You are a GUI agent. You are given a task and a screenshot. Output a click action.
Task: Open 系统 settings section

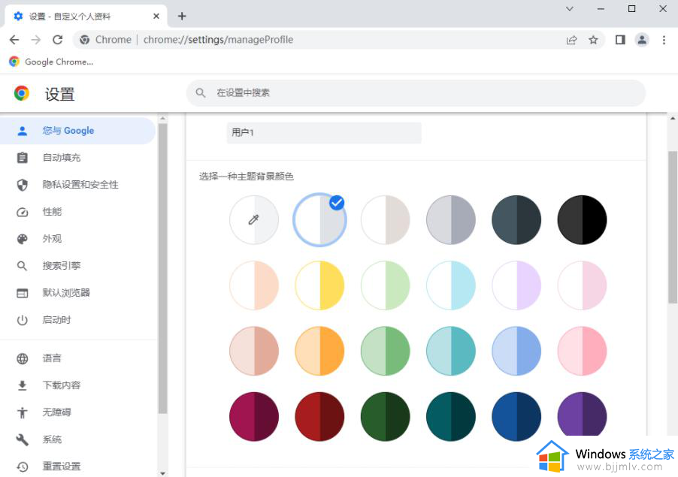pos(78,440)
